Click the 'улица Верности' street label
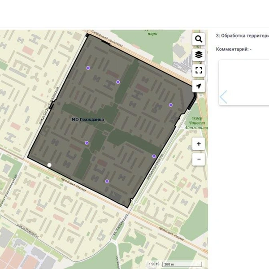Screen dimensions: 269x269 pyautogui.click(x=27, y=231)
